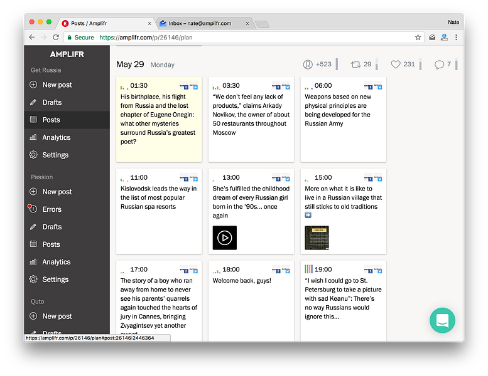Click the AMPLIFR logo
The width and height of the screenshot is (488, 376).
(67, 55)
